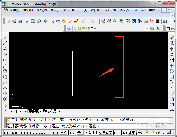Click the Match Properties brush icon
Screen dimensions: 177x137
coord(70,21)
